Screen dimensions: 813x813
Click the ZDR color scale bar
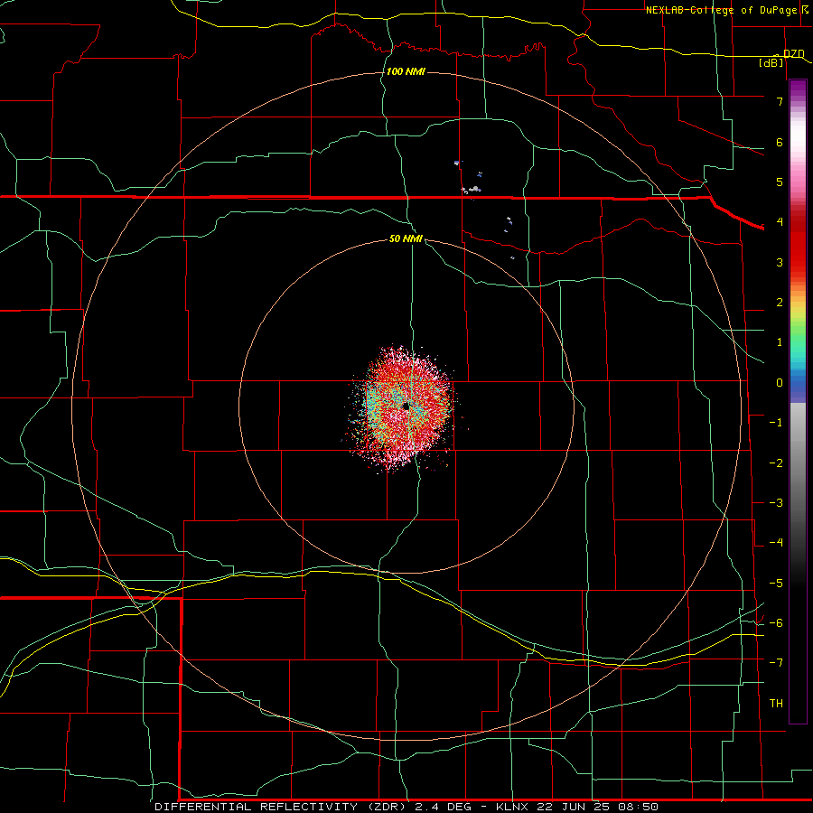click(798, 401)
